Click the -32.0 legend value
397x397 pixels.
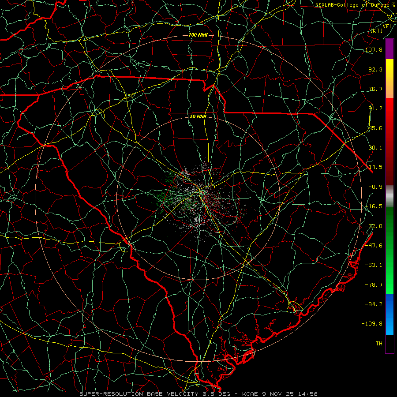pyautogui.click(x=374, y=226)
